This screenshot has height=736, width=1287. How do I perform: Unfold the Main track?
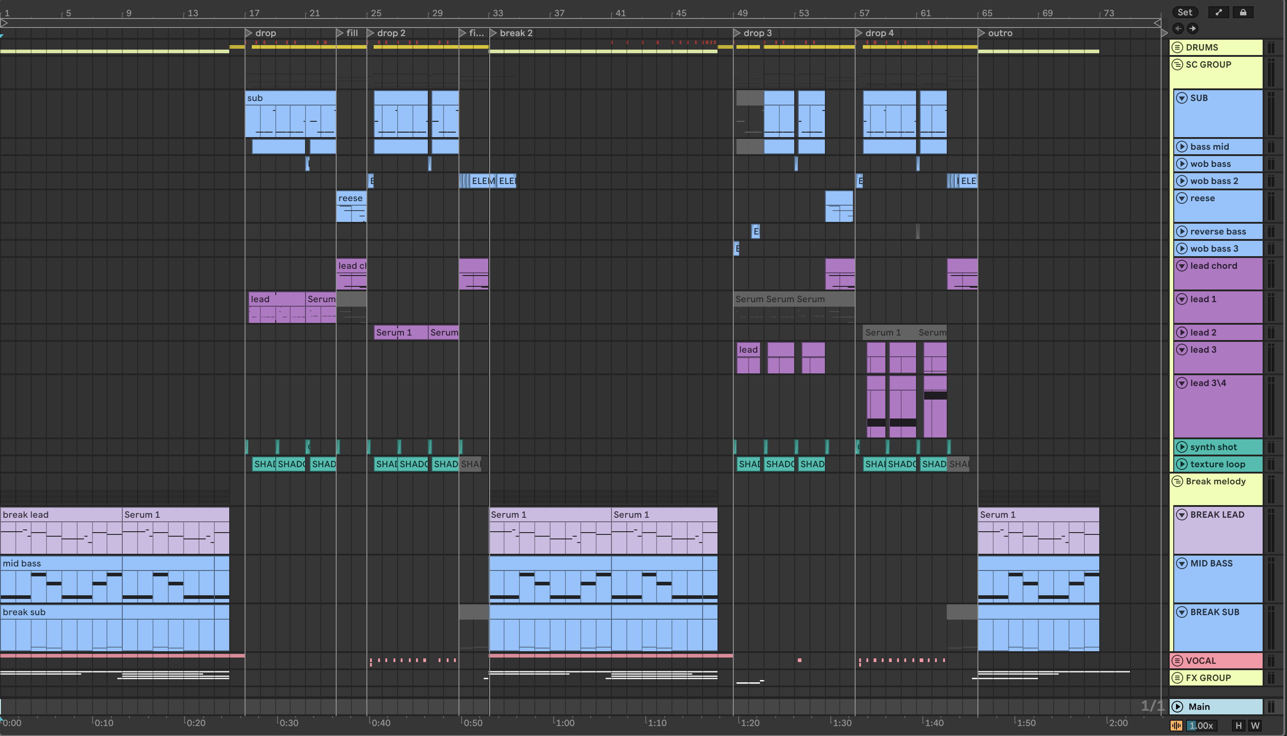pos(1177,707)
